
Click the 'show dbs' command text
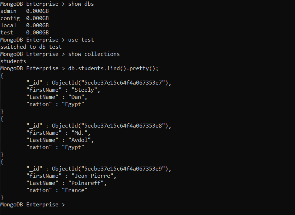(x=81, y=4)
